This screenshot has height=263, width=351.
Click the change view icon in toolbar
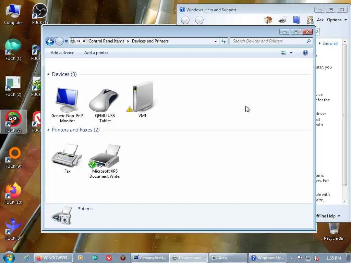pyautogui.click(x=283, y=53)
